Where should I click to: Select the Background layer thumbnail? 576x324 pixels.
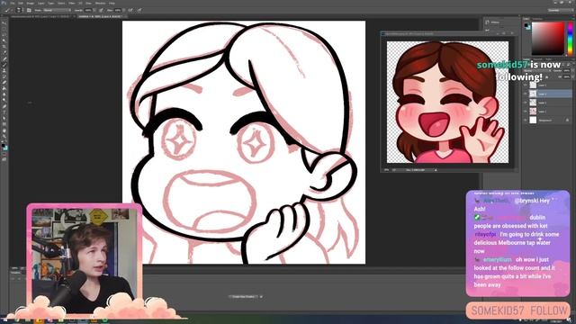pos(533,120)
